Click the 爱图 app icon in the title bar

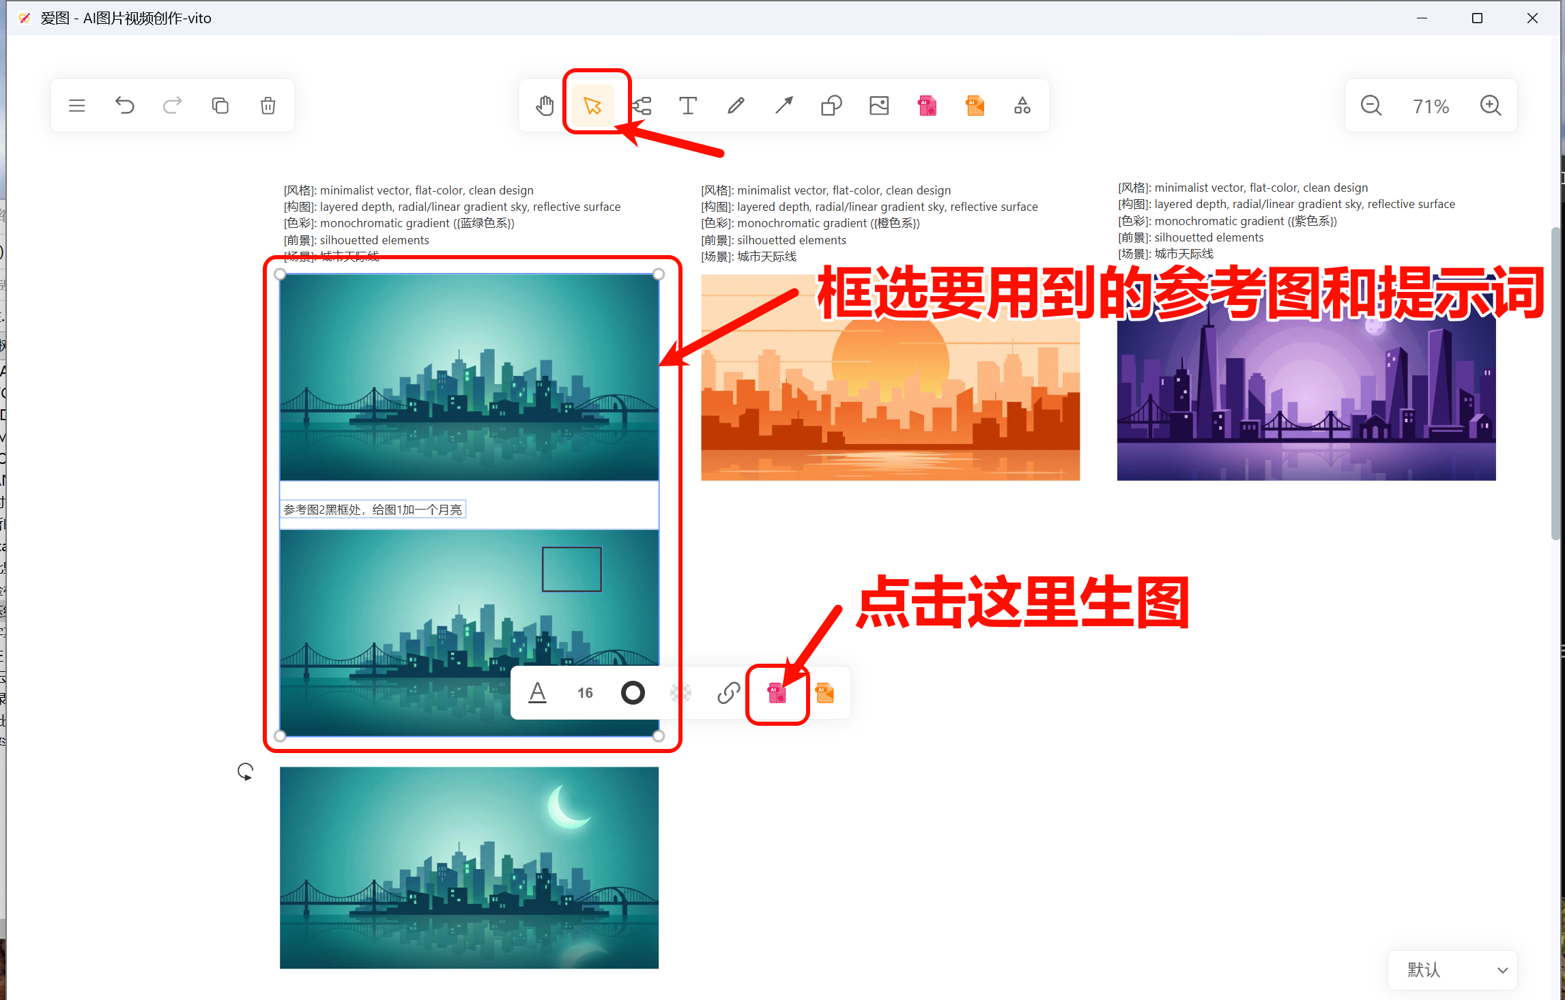(25, 18)
